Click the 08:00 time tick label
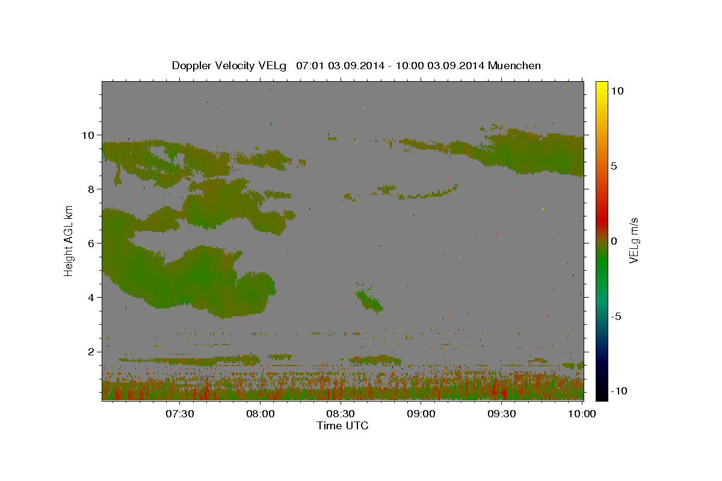The width and height of the screenshot is (722, 481). pyautogui.click(x=261, y=414)
